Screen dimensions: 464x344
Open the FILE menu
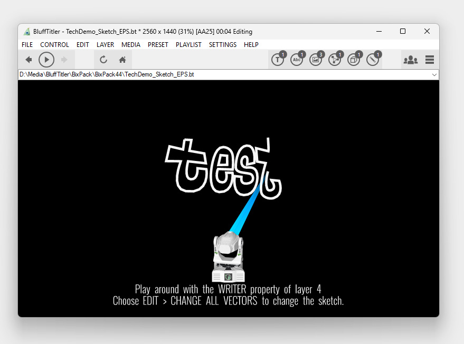27,45
